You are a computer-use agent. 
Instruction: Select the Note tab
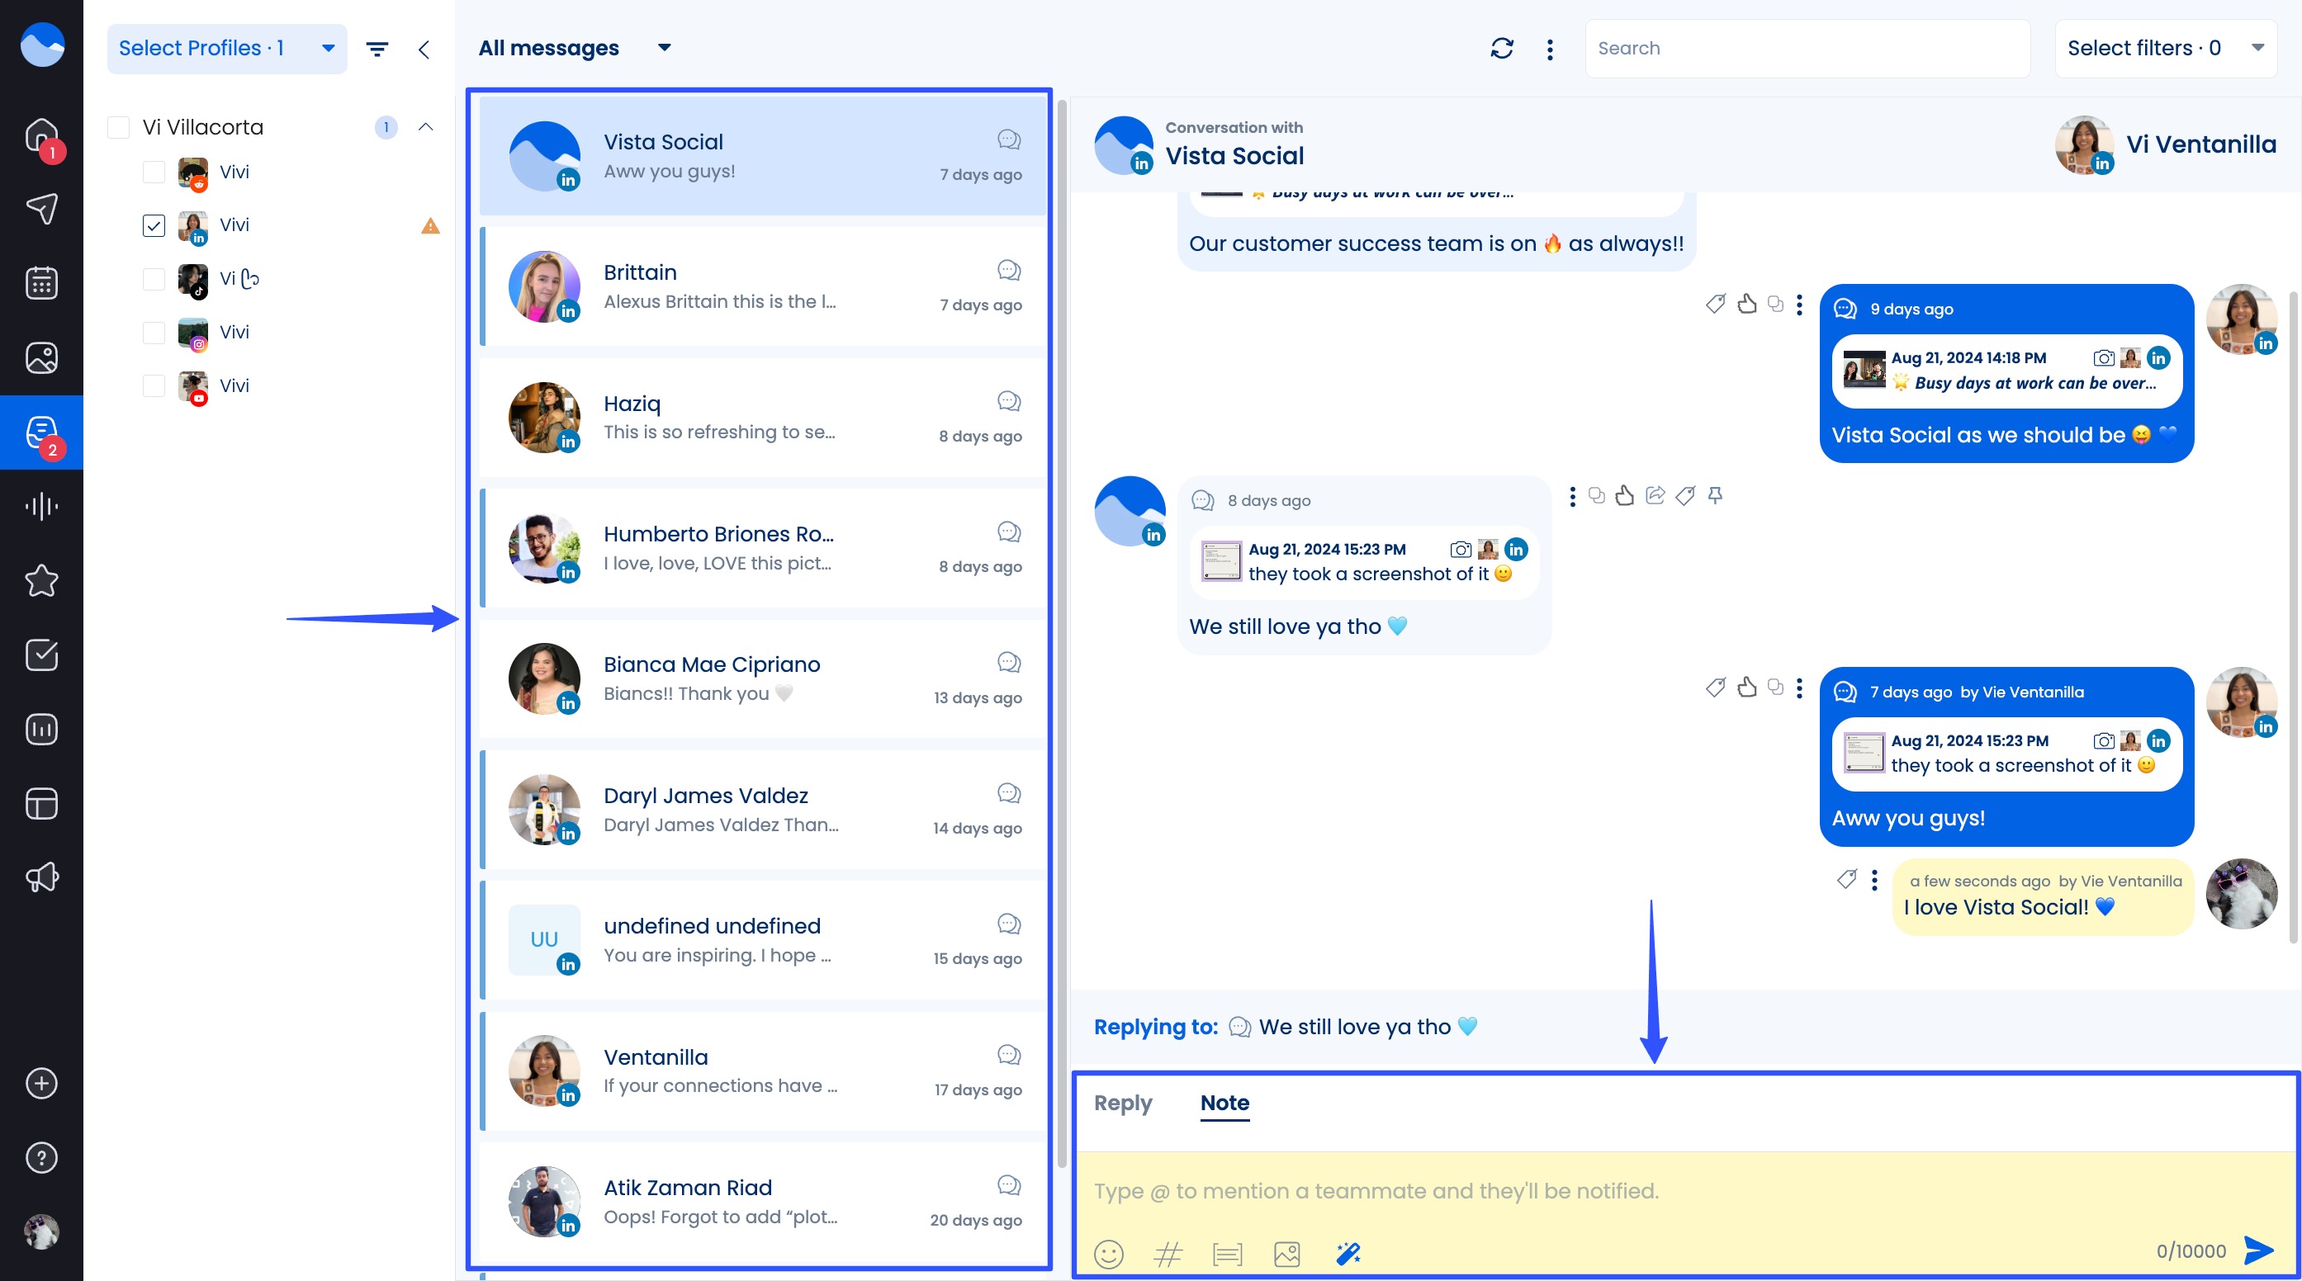point(1224,1103)
